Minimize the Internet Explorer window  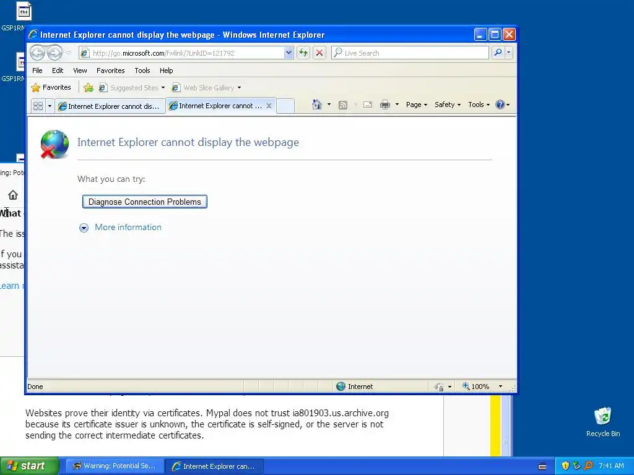480,35
